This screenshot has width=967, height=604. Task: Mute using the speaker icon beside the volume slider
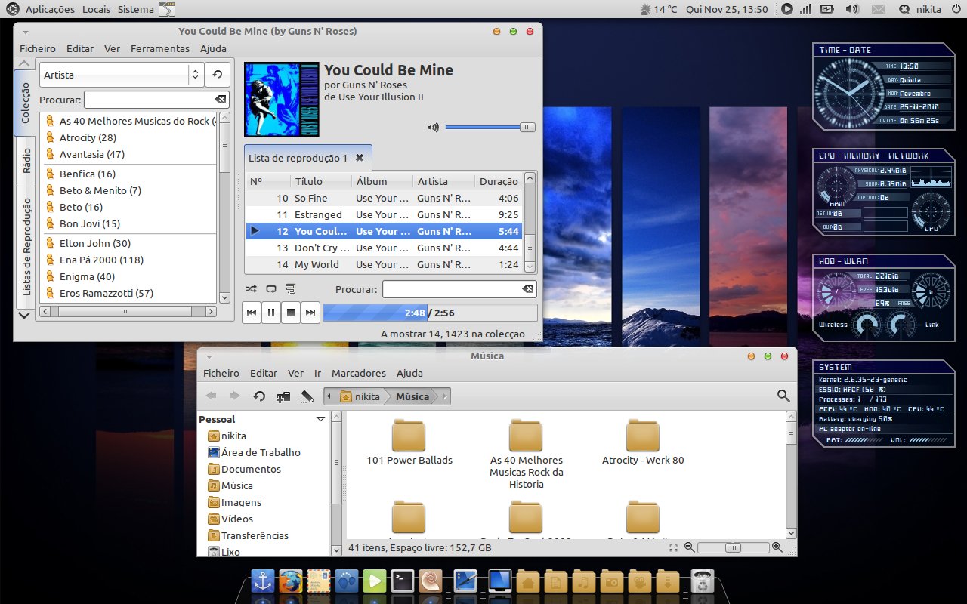coord(433,128)
